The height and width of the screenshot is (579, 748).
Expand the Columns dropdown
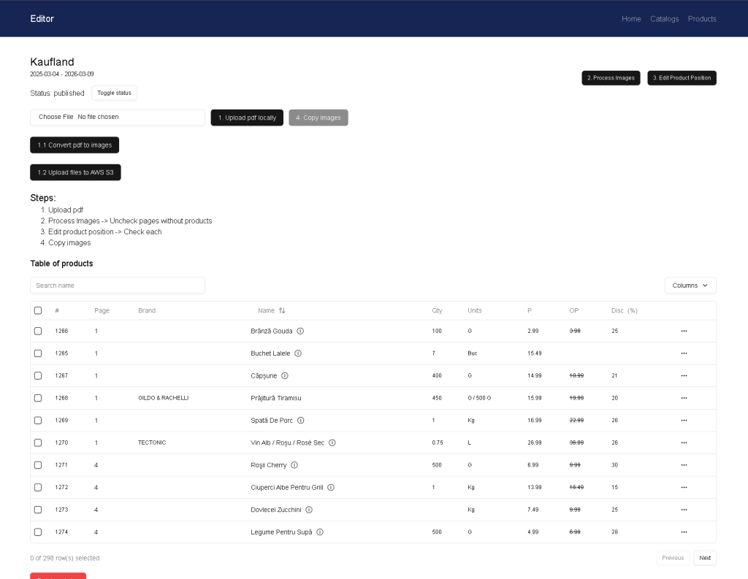coord(690,285)
